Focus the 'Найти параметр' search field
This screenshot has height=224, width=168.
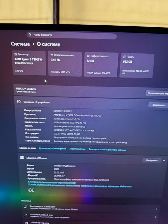click(x=71, y=36)
